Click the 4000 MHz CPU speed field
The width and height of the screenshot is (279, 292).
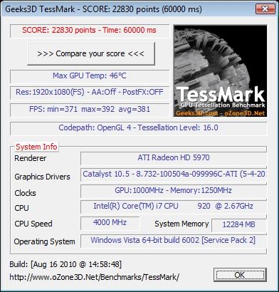click(110, 223)
